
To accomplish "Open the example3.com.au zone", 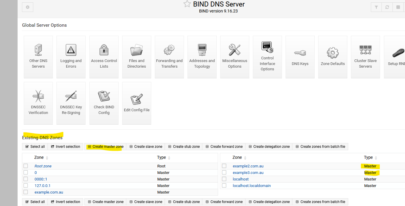I will [248, 173].
